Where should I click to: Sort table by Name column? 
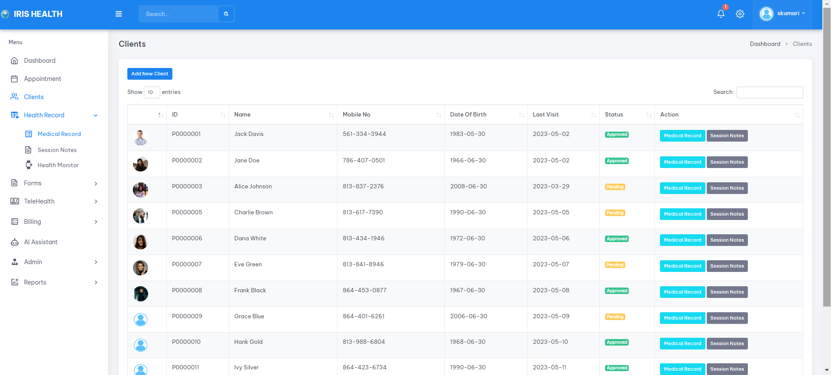283,115
